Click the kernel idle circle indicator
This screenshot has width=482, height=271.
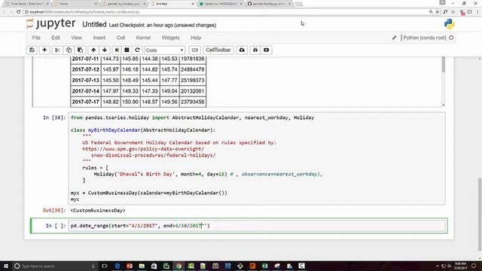pyautogui.click(x=451, y=38)
